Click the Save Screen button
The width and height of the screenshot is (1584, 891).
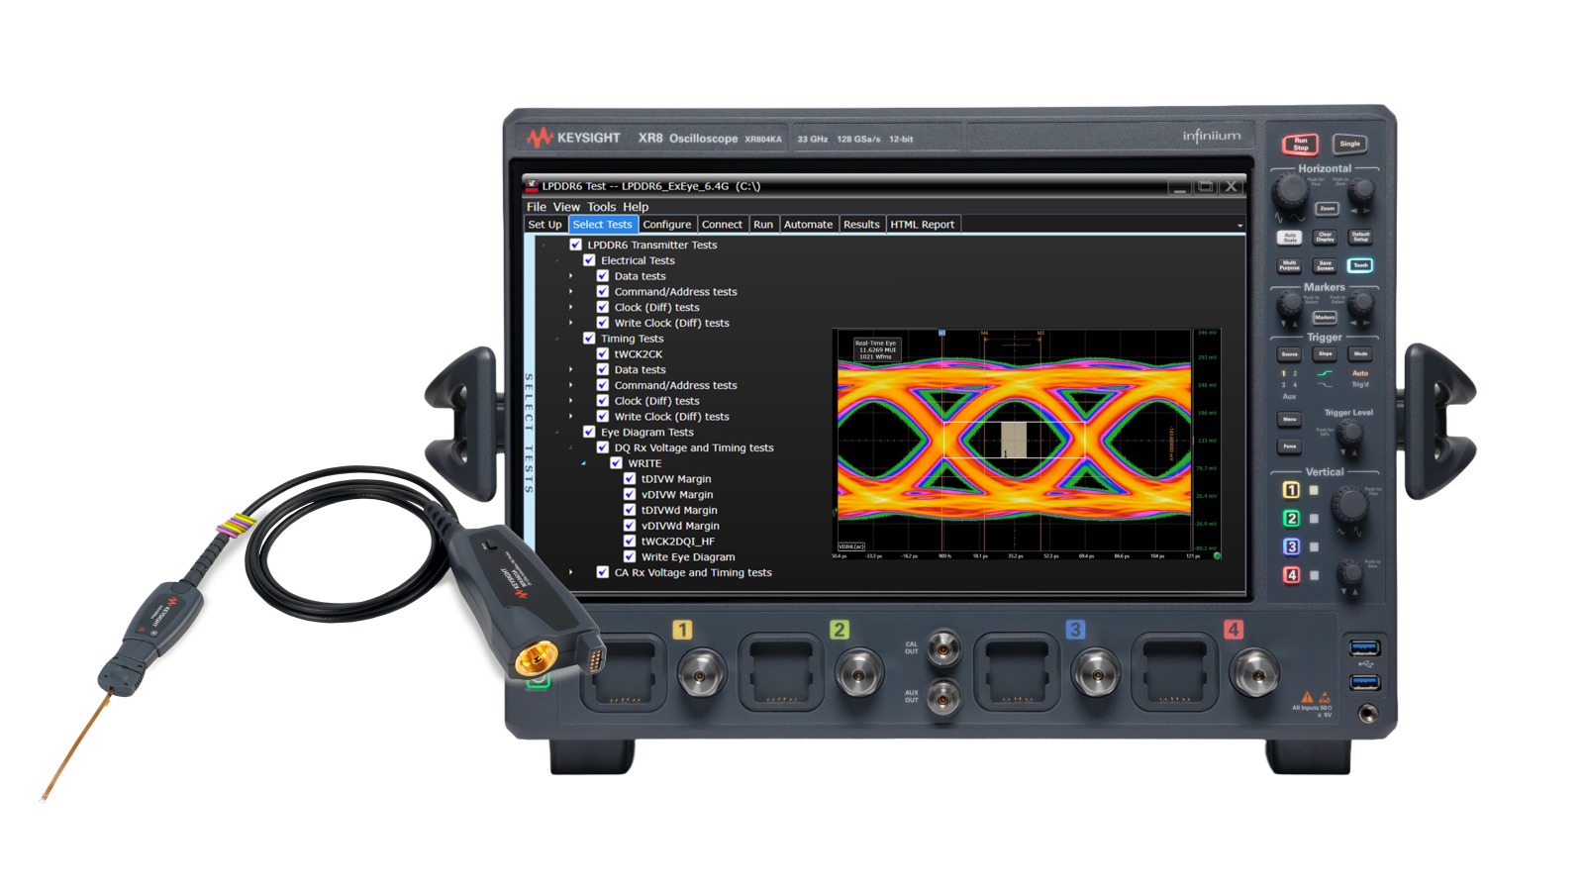click(x=1325, y=265)
